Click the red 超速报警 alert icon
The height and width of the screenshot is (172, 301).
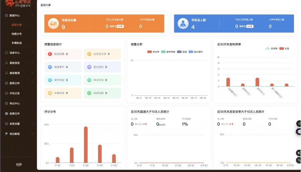(50, 54)
